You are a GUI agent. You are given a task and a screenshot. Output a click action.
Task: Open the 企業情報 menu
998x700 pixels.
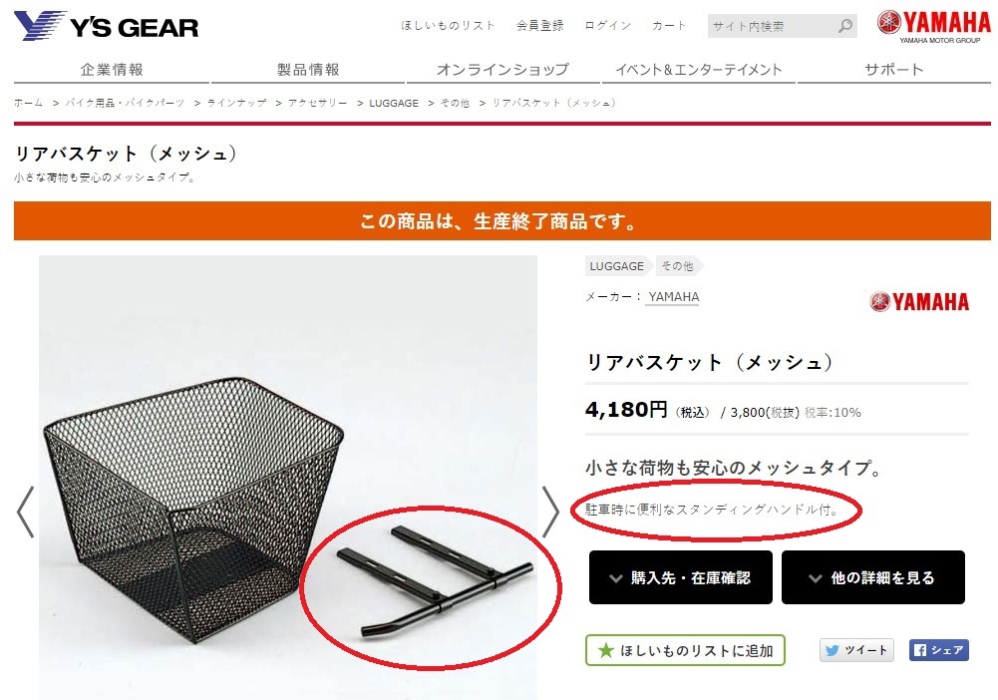pos(112,70)
